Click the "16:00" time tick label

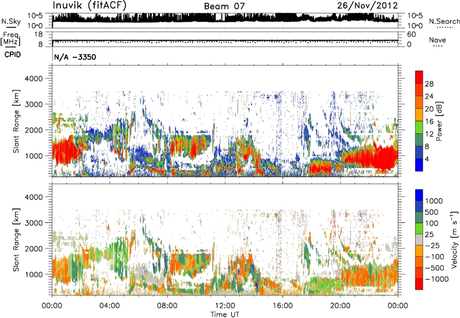(x=283, y=306)
